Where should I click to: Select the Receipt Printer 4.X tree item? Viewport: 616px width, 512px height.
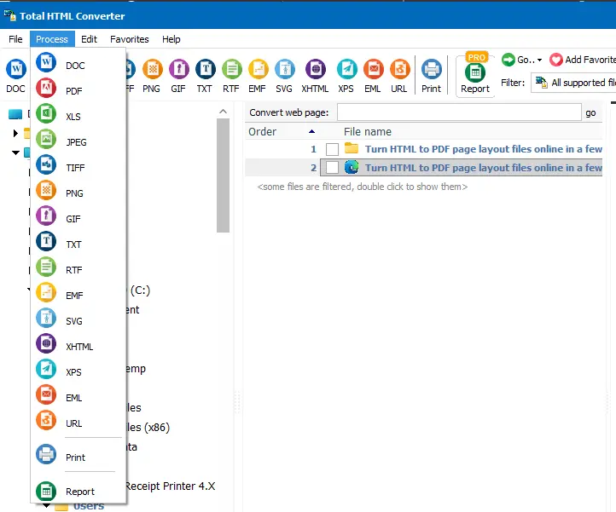click(170, 486)
